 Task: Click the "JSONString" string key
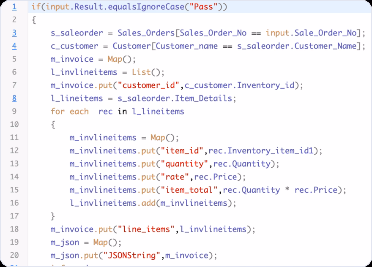(135, 256)
